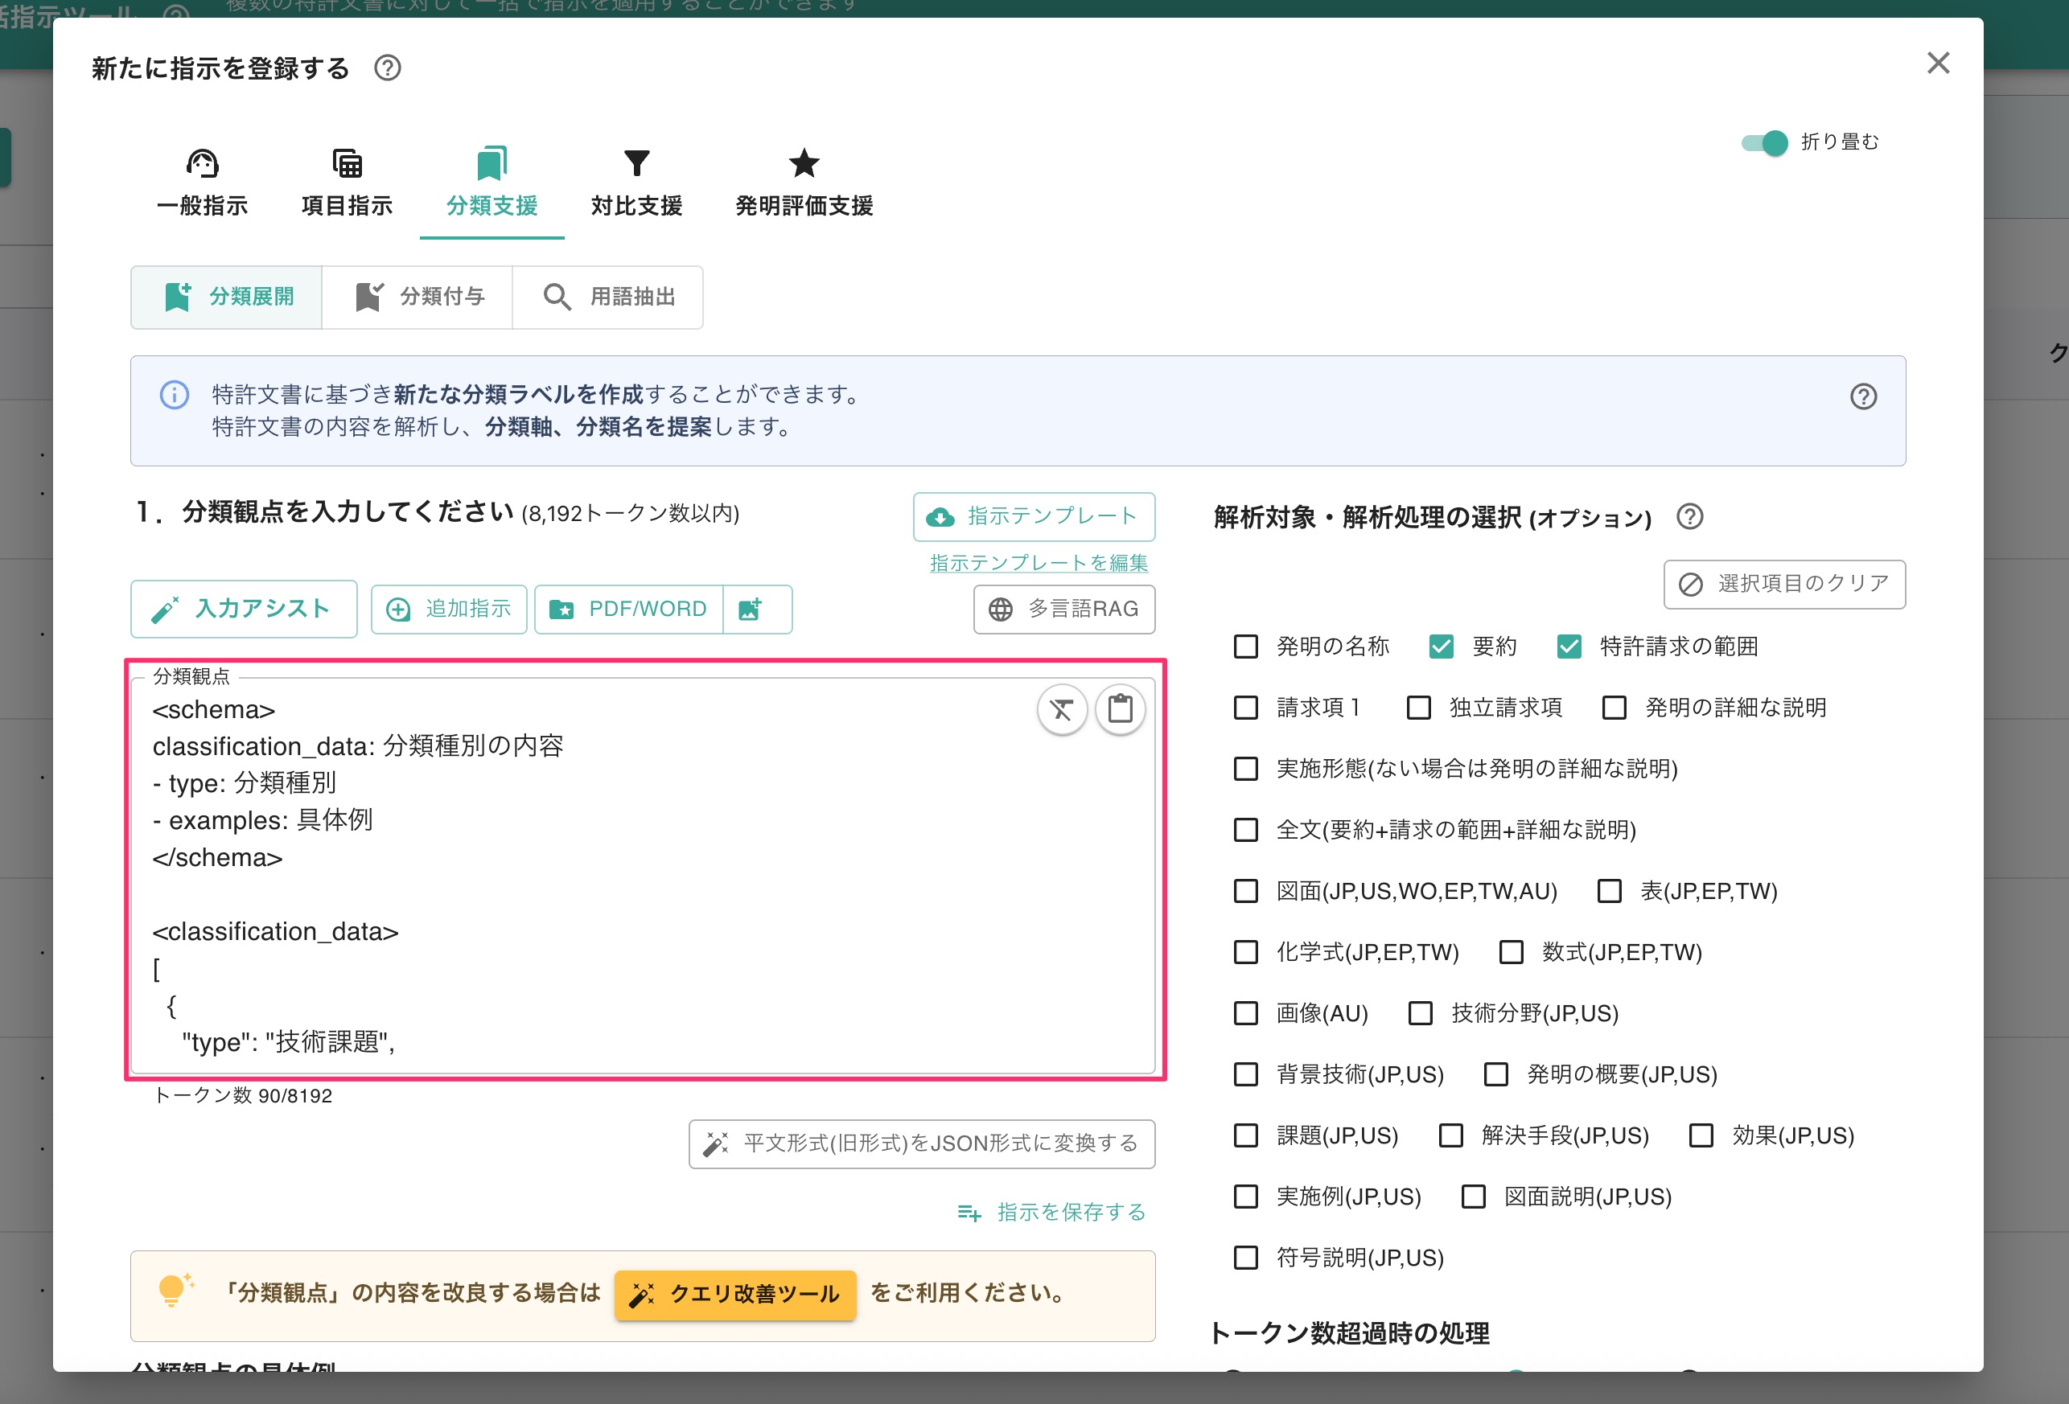Check the 効果(JP,US) checkbox
Image resolution: width=2069 pixels, height=1404 pixels.
[1701, 1136]
